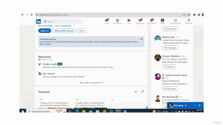
Task: Add a Featured item with plus icon
Action: pyautogui.click(x=136, y=92)
